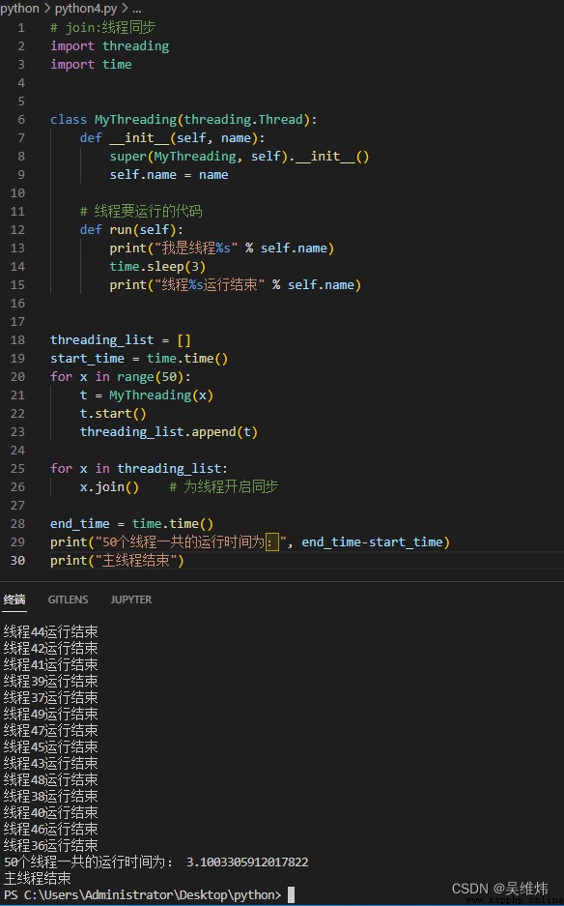Click the 线程44运行结束 terminal output line

coord(51,631)
